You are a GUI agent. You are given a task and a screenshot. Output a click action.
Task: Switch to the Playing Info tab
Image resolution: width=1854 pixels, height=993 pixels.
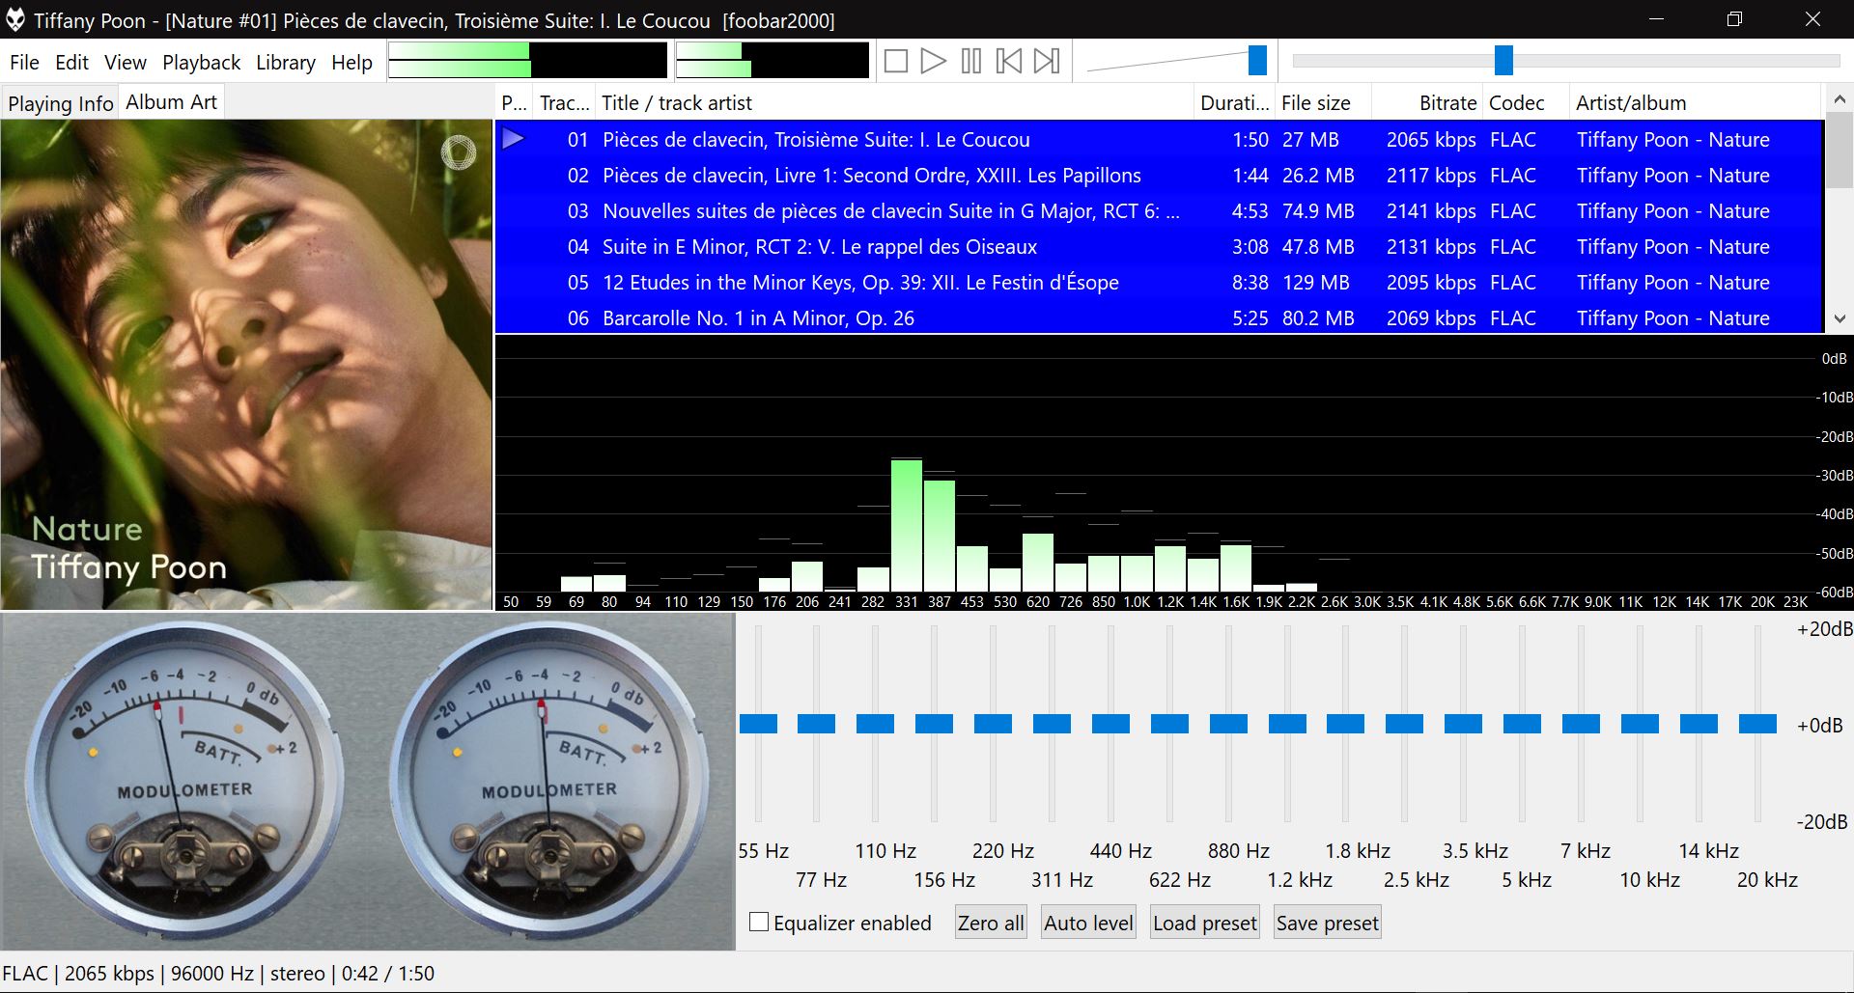pyautogui.click(x=60, y=103)
